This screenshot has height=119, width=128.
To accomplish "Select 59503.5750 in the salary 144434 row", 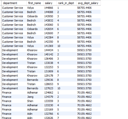I will pos(84,50).
